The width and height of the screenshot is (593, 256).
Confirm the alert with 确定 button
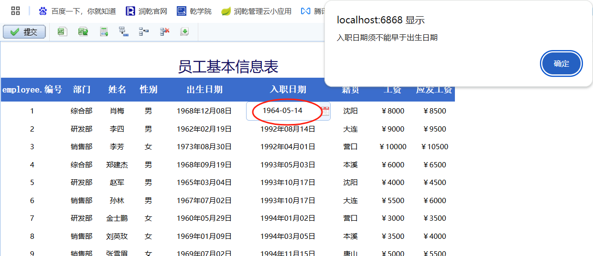click(561, 64)
